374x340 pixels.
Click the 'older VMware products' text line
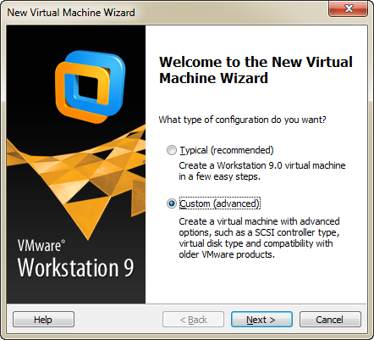pos(227,254)
